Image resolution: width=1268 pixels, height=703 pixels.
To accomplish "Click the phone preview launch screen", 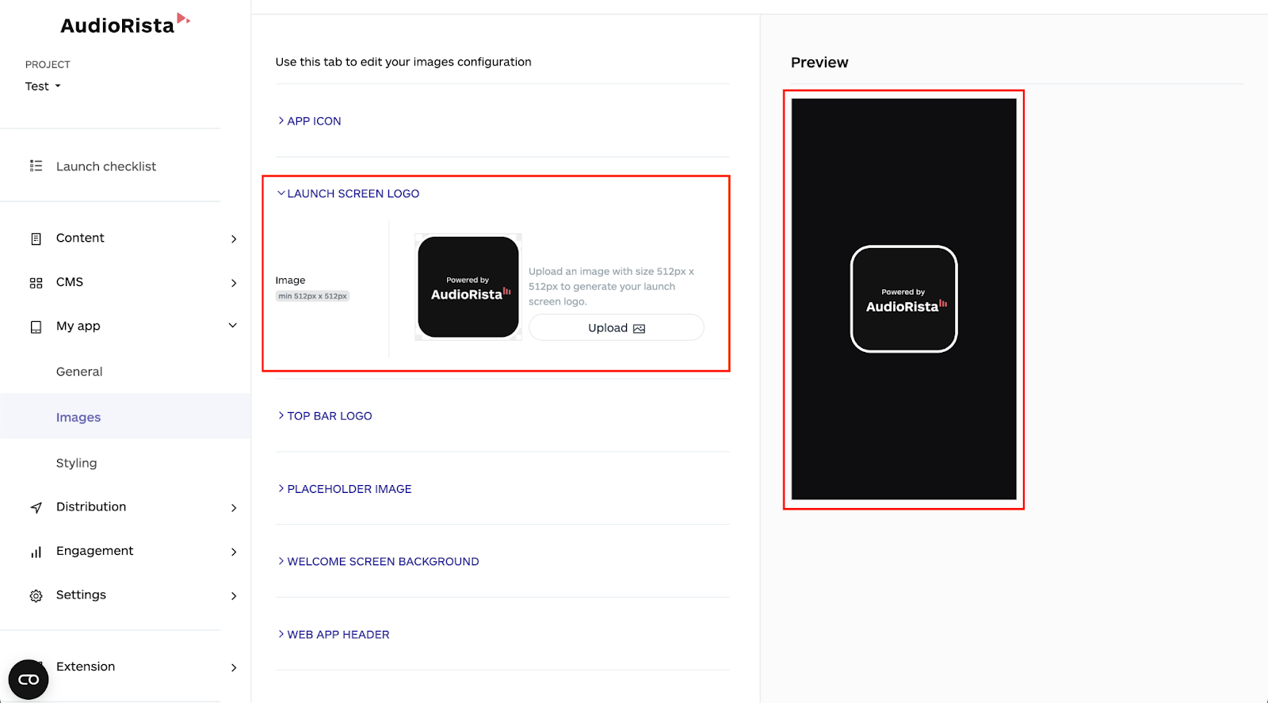I will point(903,299).
